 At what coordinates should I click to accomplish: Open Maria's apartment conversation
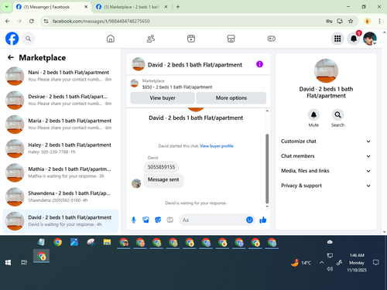pos(60,125)
